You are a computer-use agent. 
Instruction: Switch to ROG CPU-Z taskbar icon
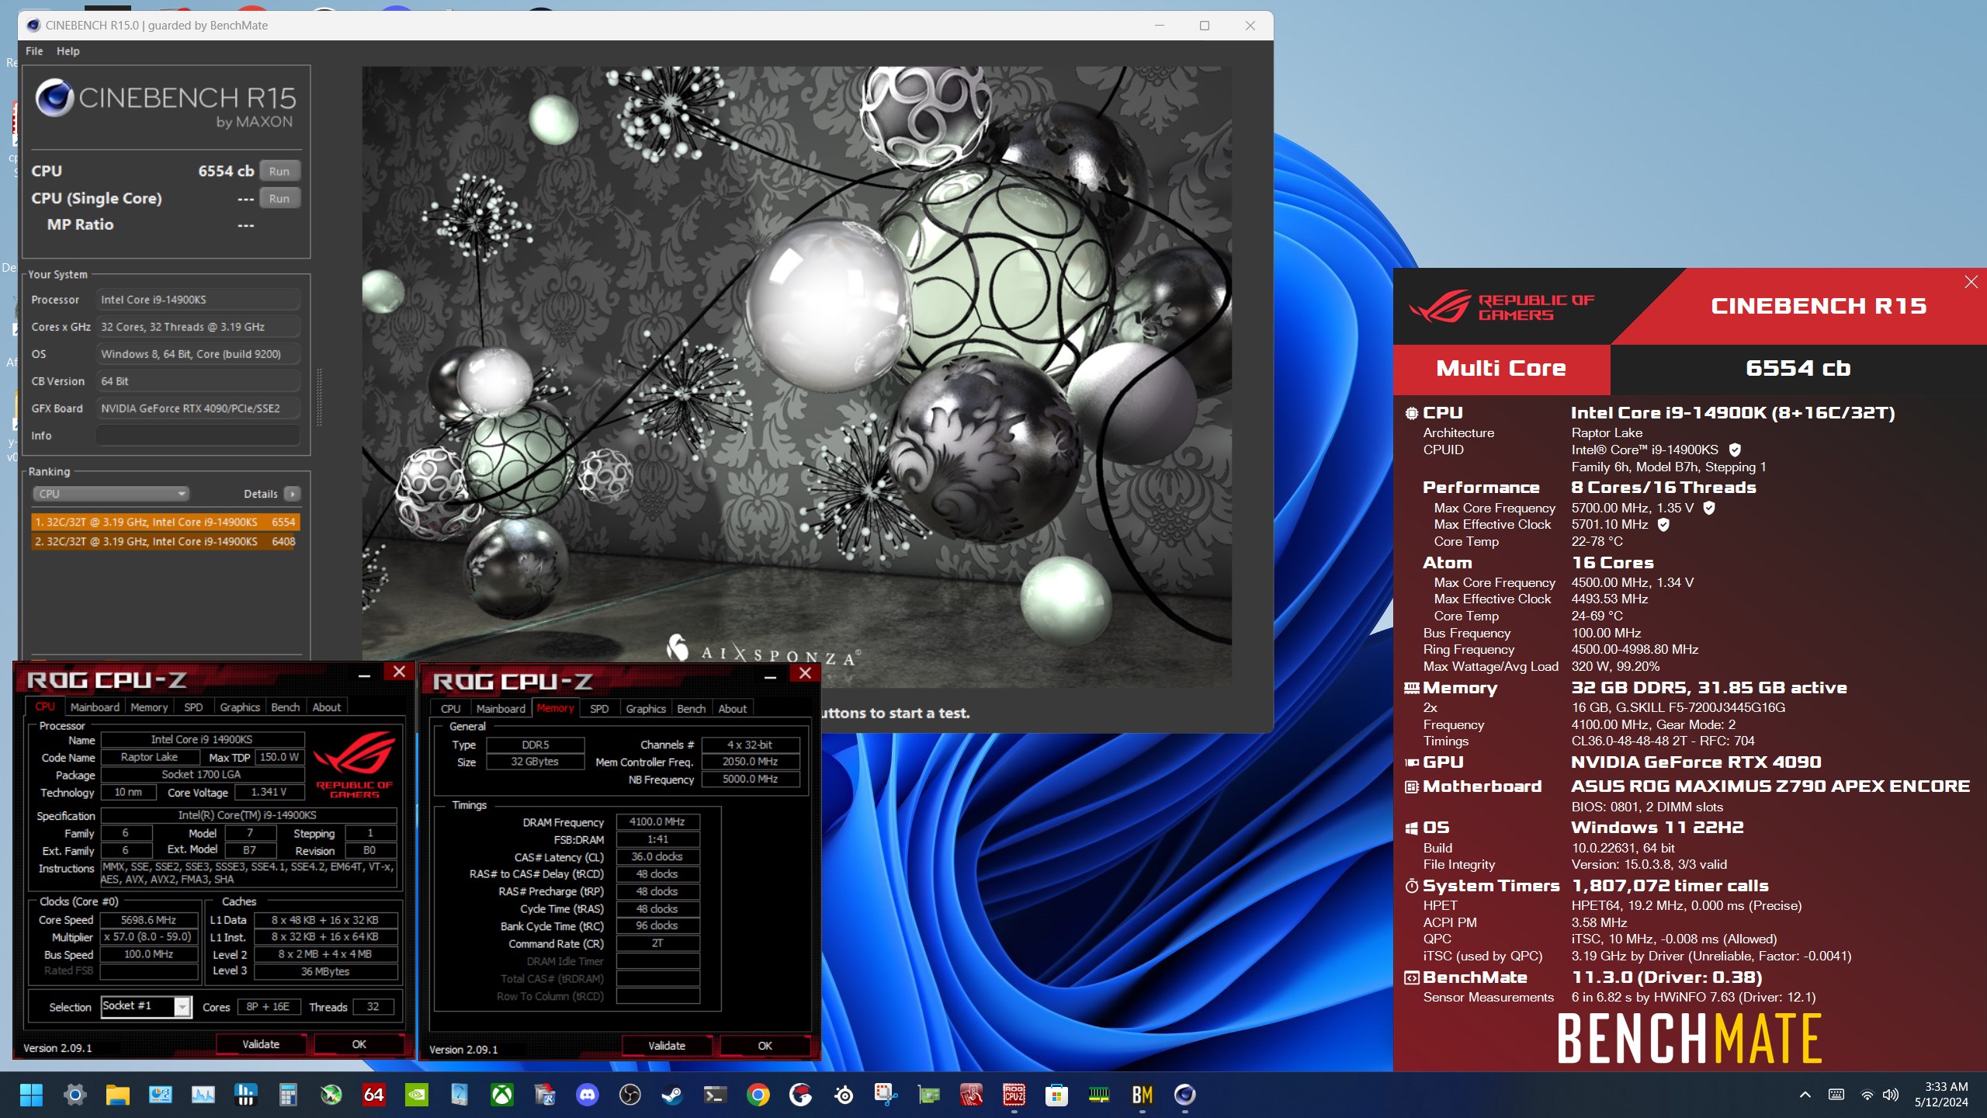pos(1014,1095)
